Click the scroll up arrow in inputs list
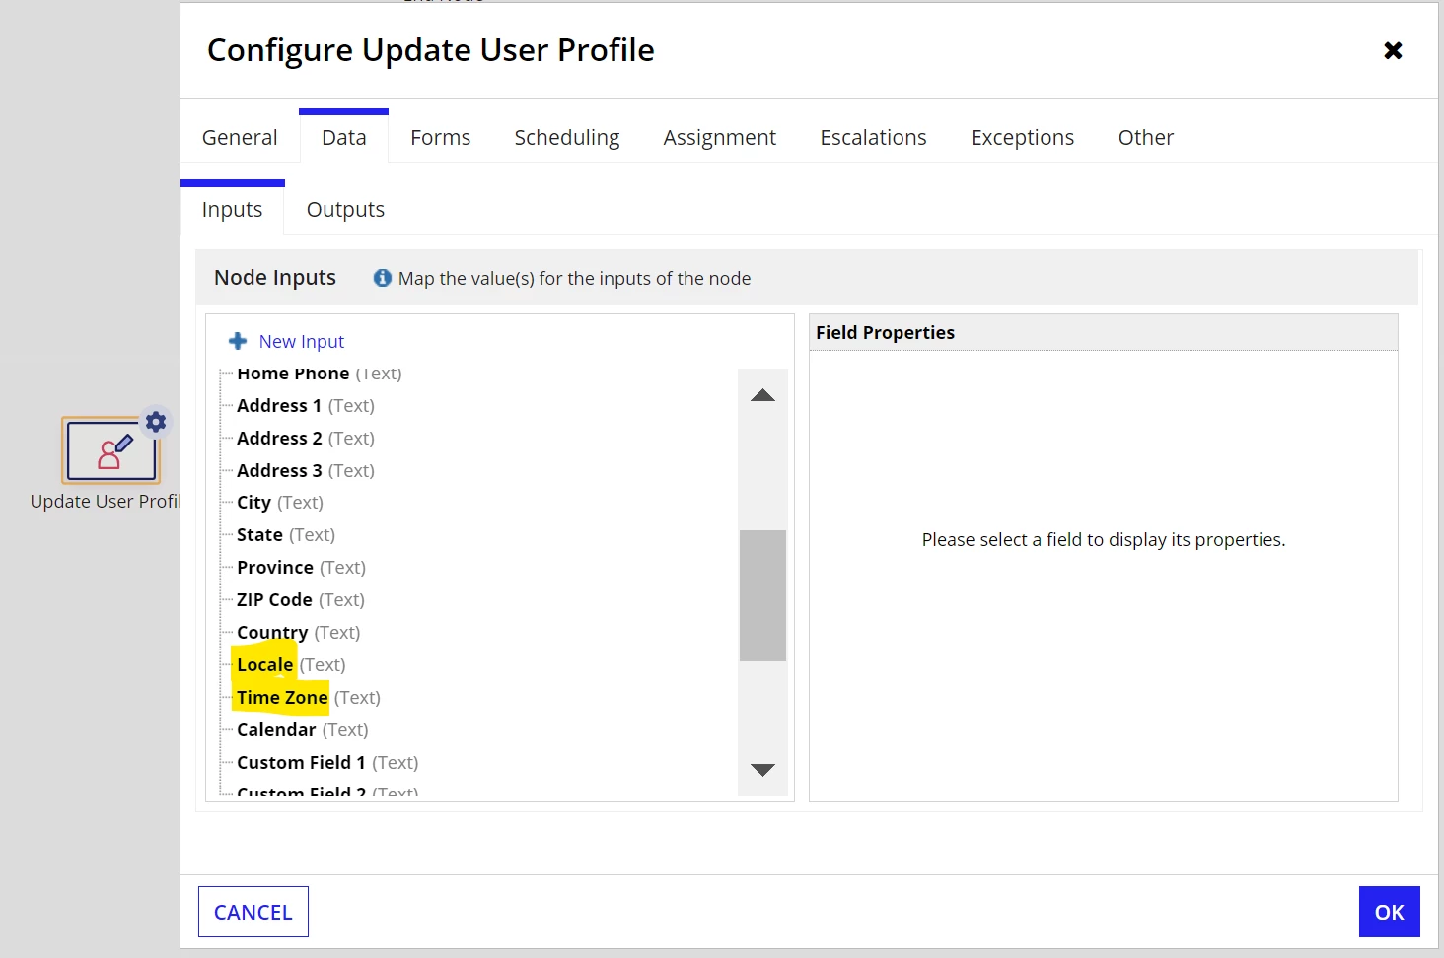 [x=762, y=395]
